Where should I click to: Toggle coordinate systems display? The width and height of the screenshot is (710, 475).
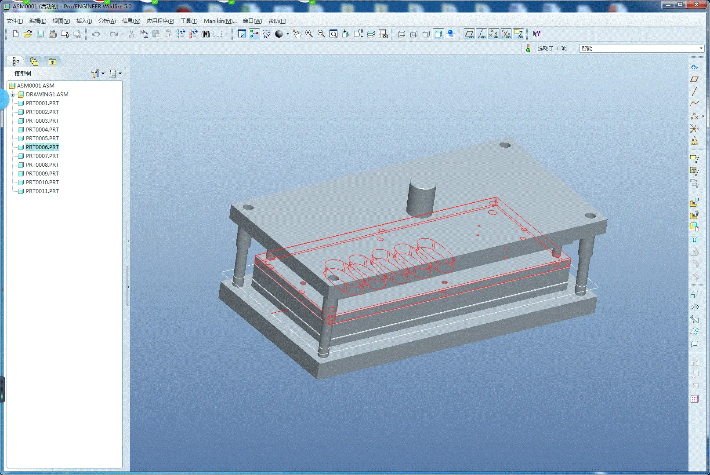coord(506,34)
